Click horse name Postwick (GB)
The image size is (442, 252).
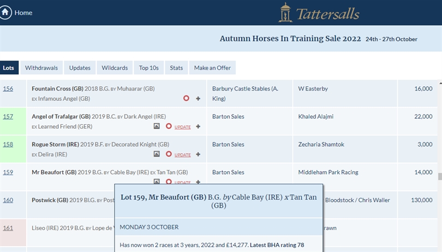tap(50, 200)
